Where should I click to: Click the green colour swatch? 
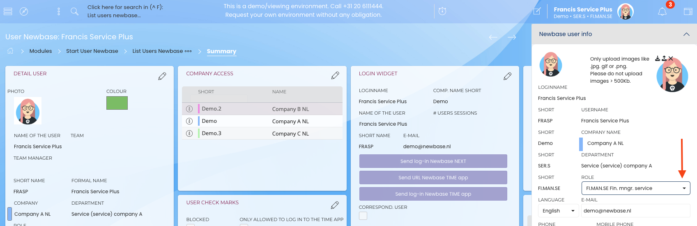point(117,103)
